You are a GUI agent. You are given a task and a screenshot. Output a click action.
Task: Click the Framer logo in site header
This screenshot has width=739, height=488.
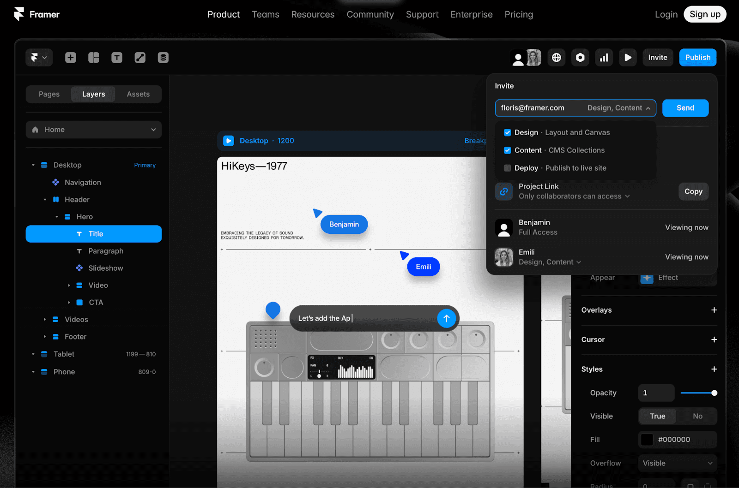point(36,14)
